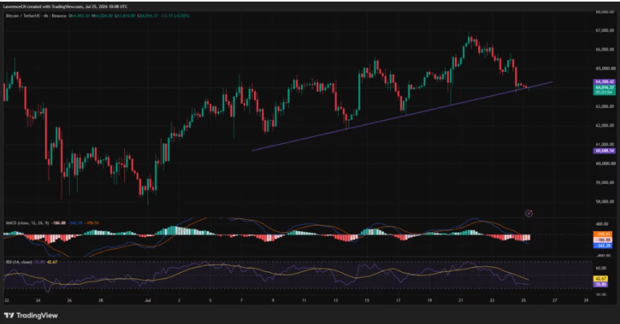Click the 62,000.00 price axis tick
This screenshot has width=620, height=324.
pyautogui.click(x=605, y=126)
